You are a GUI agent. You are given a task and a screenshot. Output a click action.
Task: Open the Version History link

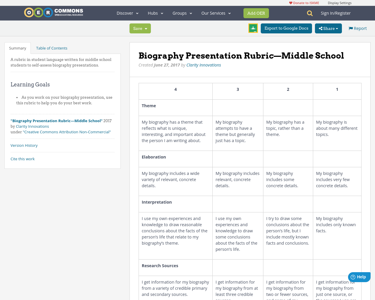[24, 145]
